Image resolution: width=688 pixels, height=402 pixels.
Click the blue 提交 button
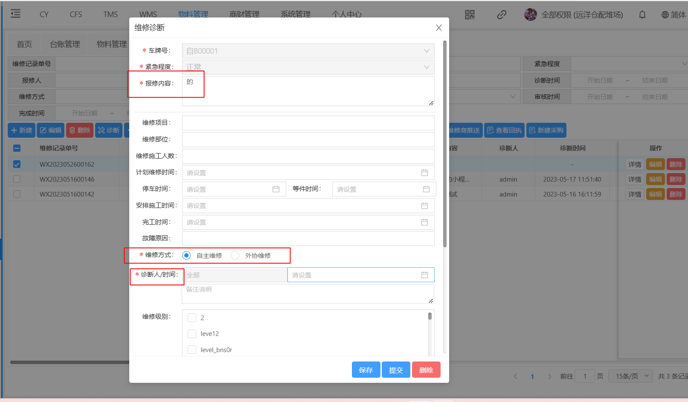click(x=396, y=370)
